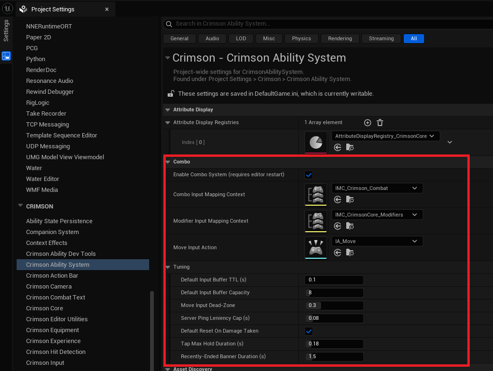This screenshot has height=371, width=493.
Task: Filter settings by LOD
Action: (241, 38)
